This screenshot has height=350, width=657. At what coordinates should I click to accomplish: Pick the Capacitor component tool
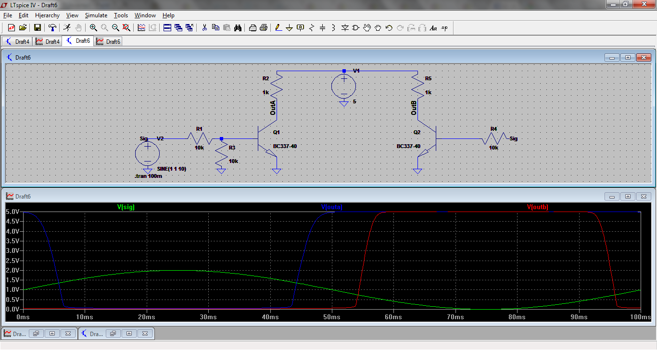(x=323, y=28)
